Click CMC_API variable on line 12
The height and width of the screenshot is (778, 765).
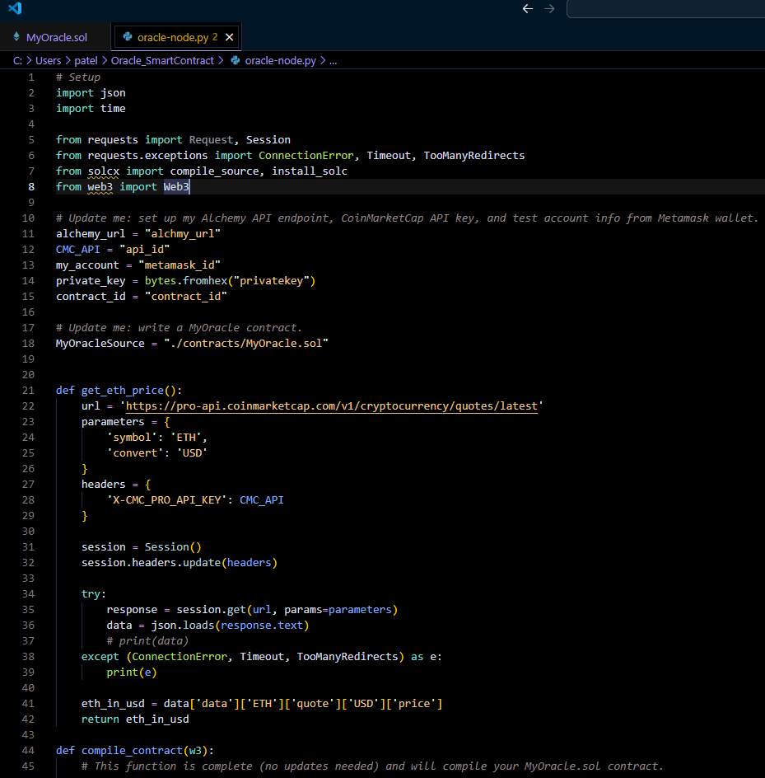point(78,249)
